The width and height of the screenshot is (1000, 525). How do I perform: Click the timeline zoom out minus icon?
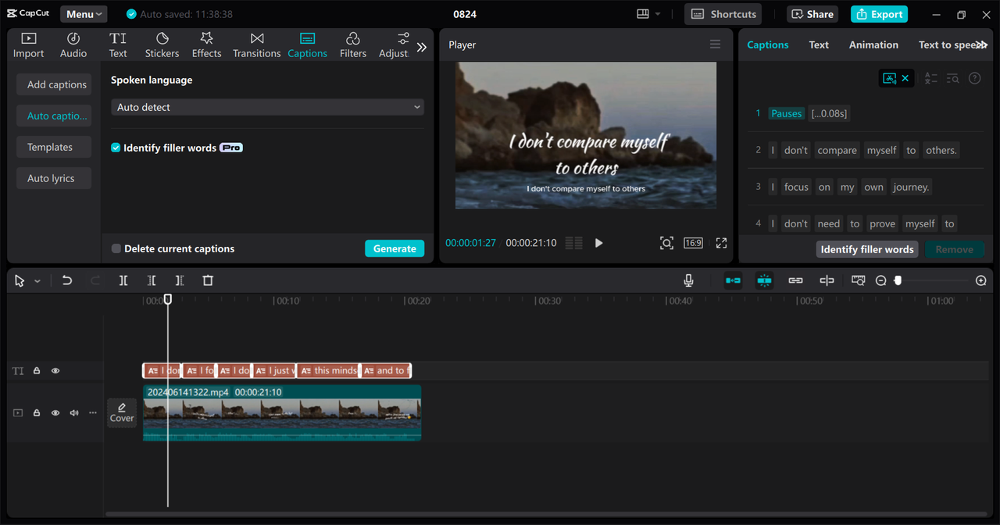pyautogui.click(x=880, y=280)
